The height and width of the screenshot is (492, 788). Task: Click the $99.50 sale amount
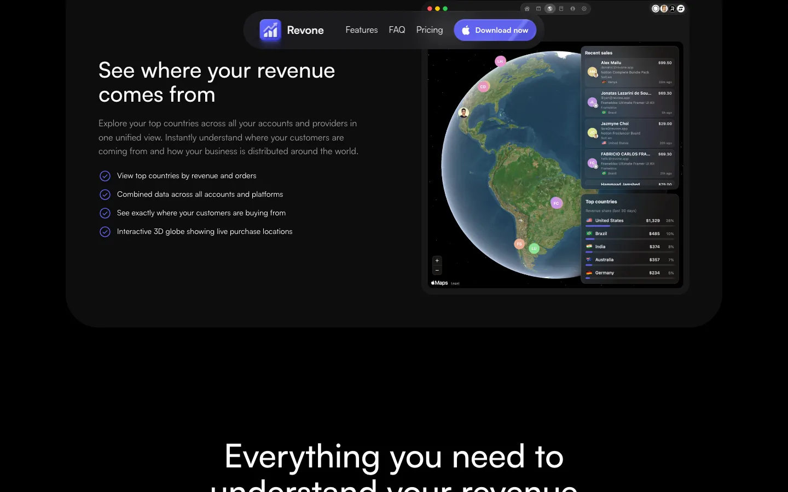click(665, 63)
